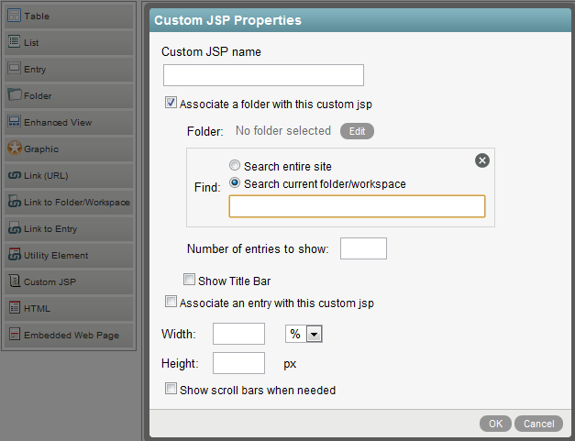Click the Link (URL) chain icon
This screenshot has height=441, width=575.
(14, 175)
